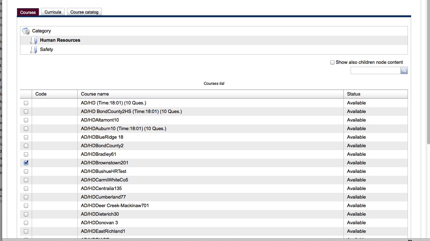Select the Category root tree node

point(41,31)
